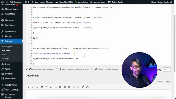
Task: Open WP Fastest Cache in the sidebar
Action: [11, 96]
